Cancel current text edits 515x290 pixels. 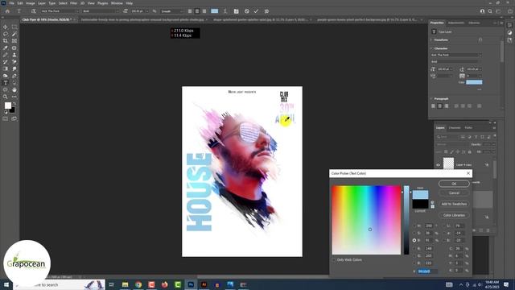tap(247, 11)
